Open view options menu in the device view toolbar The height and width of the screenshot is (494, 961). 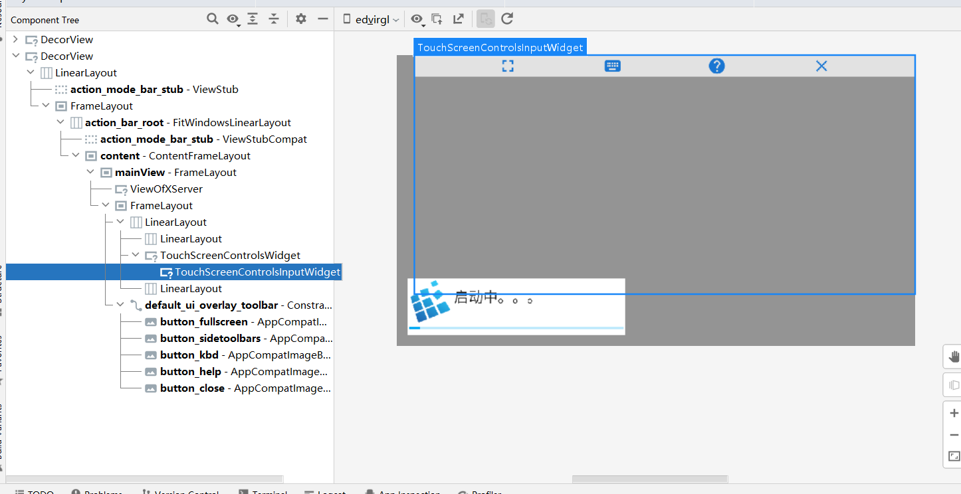(417, 20)
